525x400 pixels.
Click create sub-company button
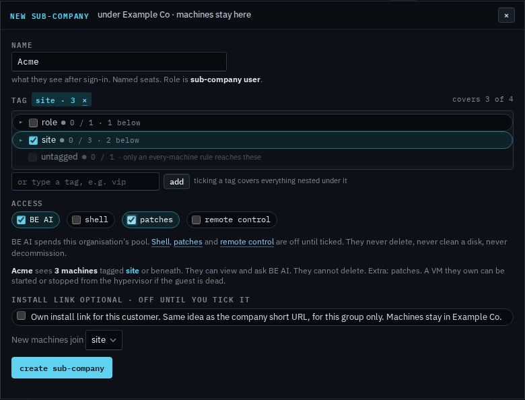pos(62,368)
